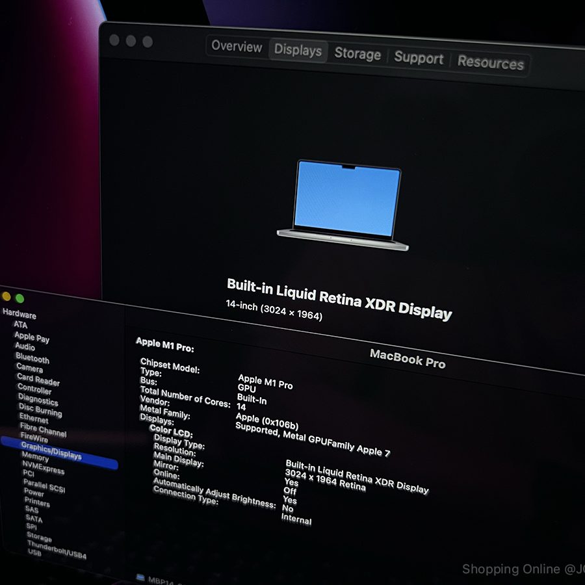
Task: Select SAS in the sidebar
Action: pos(32,509)
